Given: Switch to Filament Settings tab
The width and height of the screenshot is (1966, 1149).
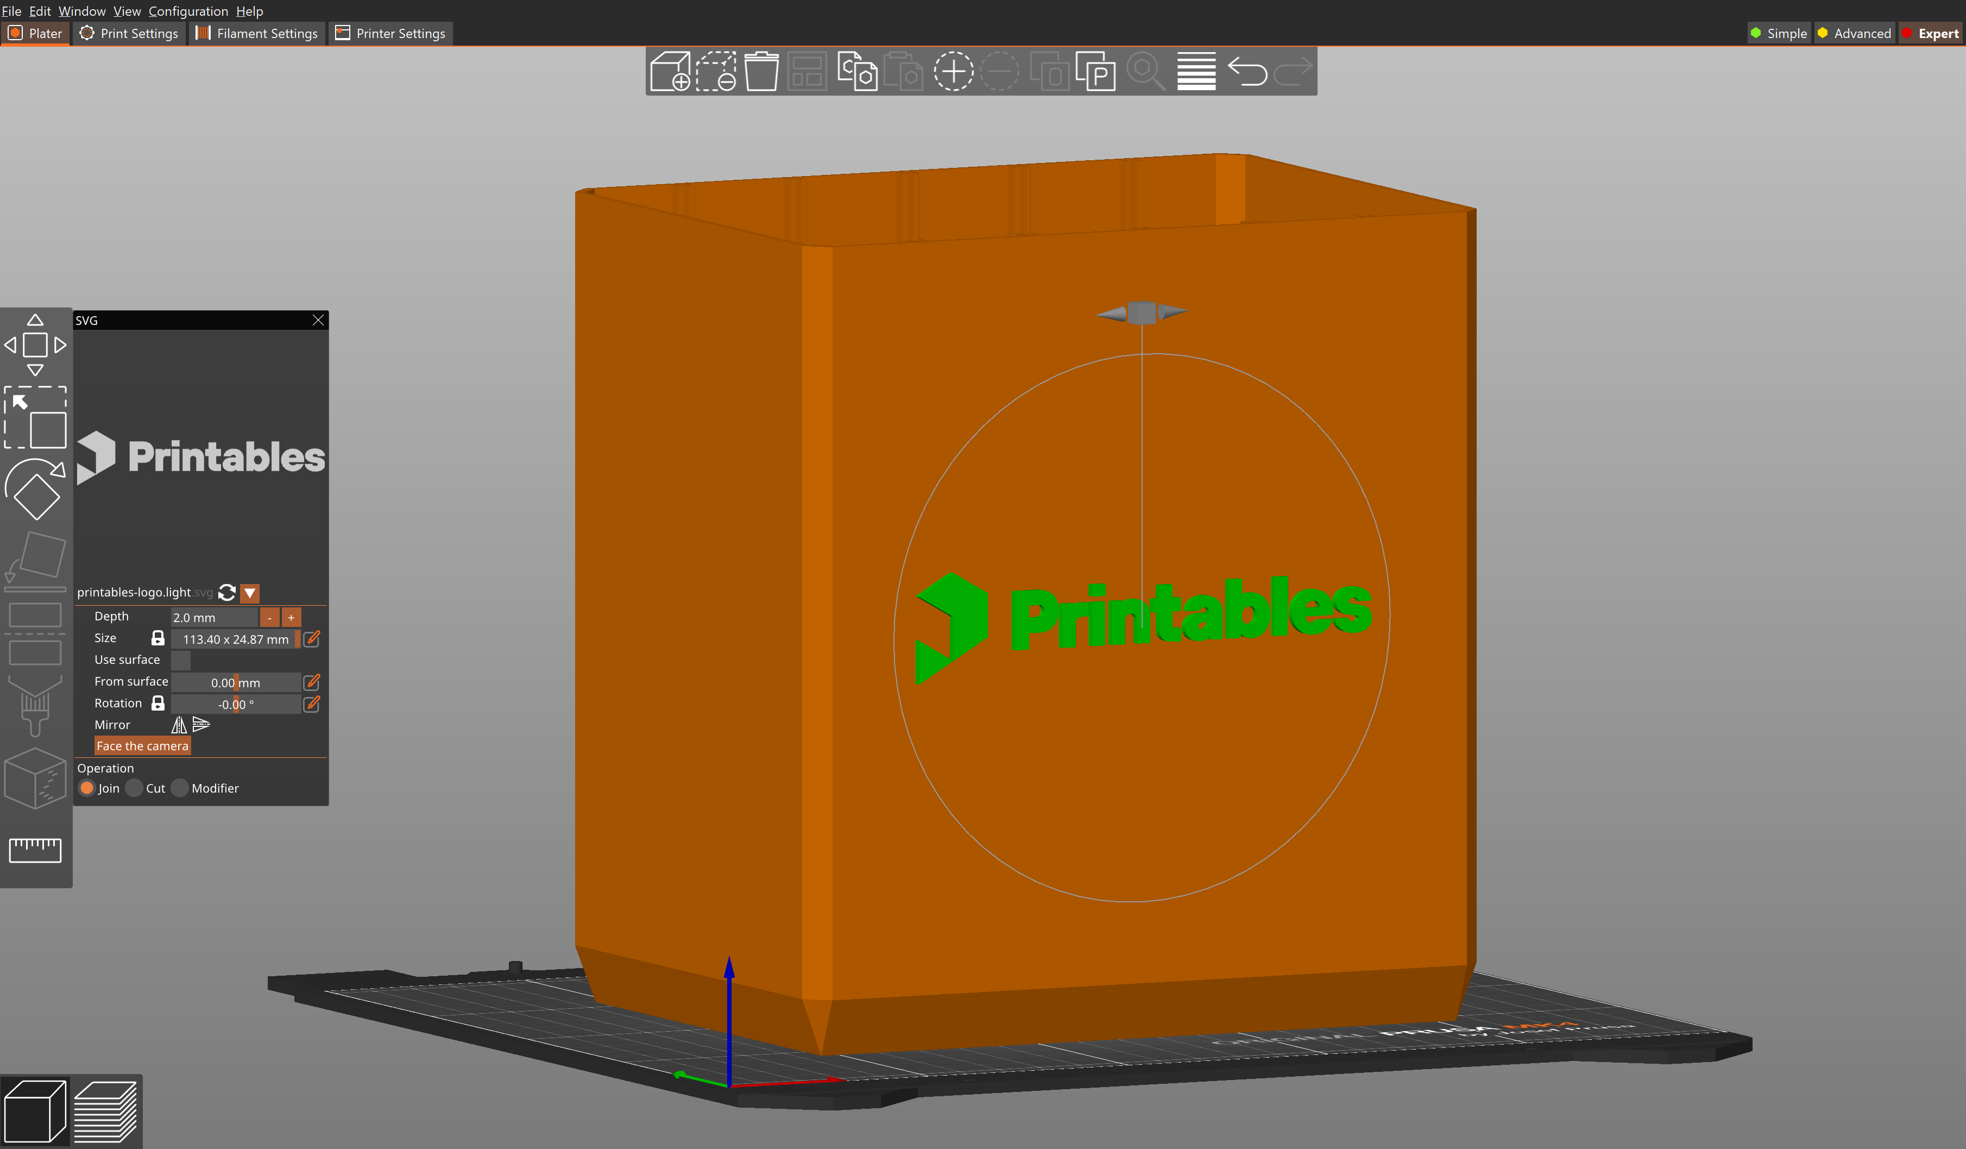Looking at the screenshot, I should coord(257,34).
